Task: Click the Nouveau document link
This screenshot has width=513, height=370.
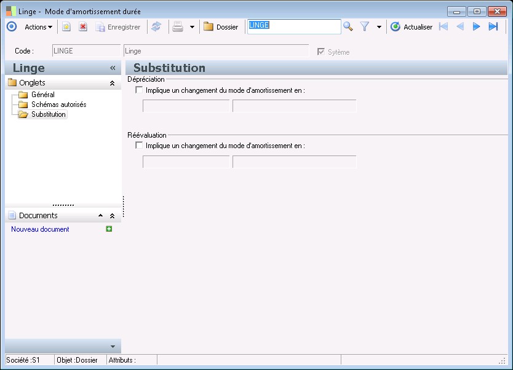Action: [40, 229]
